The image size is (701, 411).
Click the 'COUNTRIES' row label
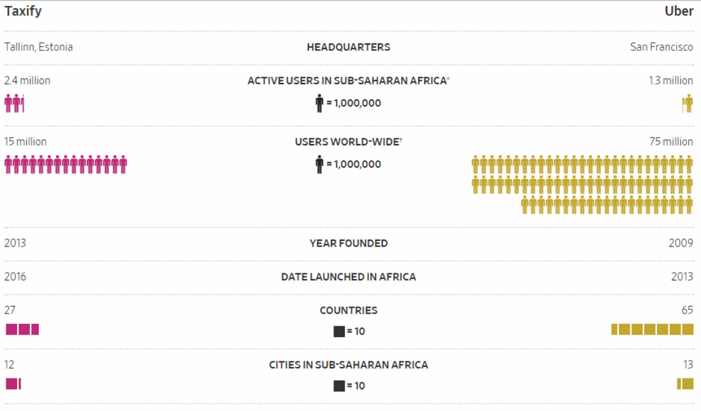pos(349,311)
